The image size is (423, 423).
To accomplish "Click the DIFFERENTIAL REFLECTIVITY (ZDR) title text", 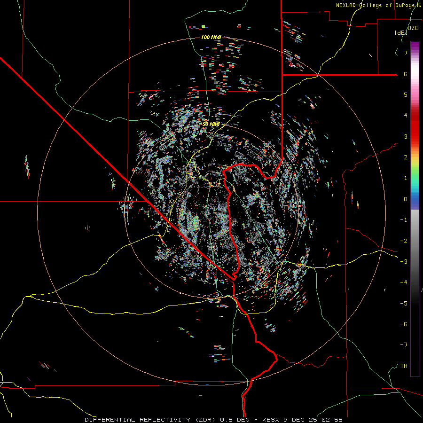I will coord(150,420).
